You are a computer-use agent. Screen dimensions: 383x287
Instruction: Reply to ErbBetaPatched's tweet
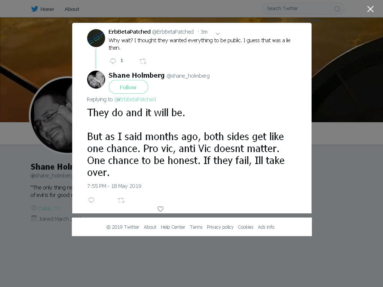pos(113,61)
